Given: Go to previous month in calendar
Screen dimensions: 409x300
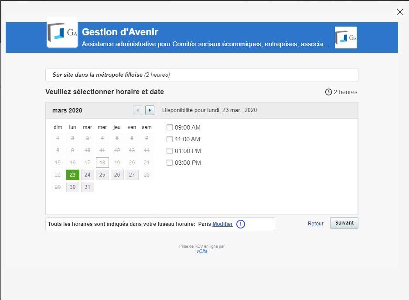Looking at the screenshot, I should click(137, 110).
